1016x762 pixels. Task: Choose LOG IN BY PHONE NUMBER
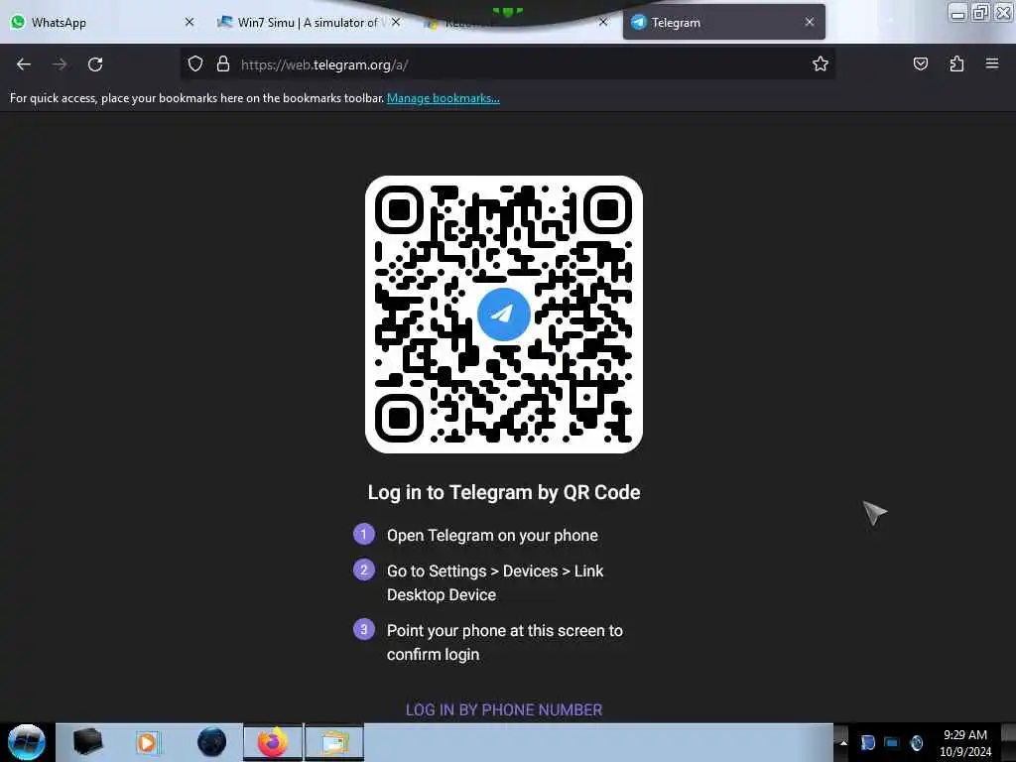(x=504, y=710)
